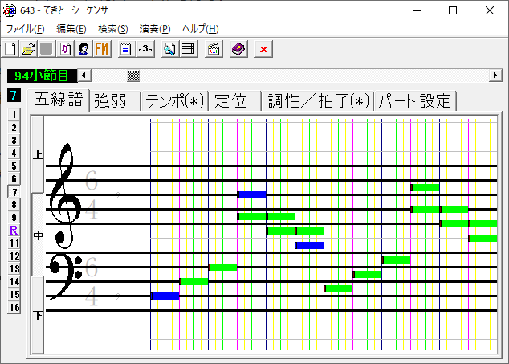Select part 3 button
Image resolution: width=509 pixels, height=364 pixels.
coord(14,141)
